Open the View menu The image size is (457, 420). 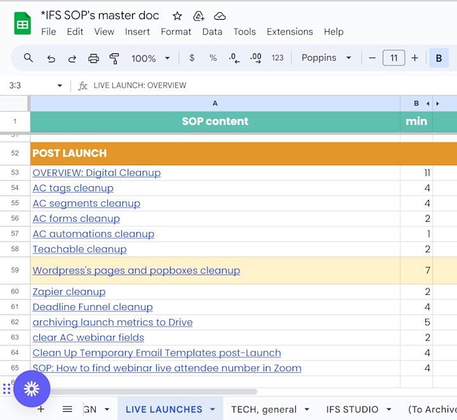pos(104,32)
